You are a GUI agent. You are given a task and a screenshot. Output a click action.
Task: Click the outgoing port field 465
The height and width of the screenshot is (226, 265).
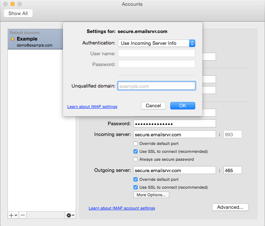point(233,170)
